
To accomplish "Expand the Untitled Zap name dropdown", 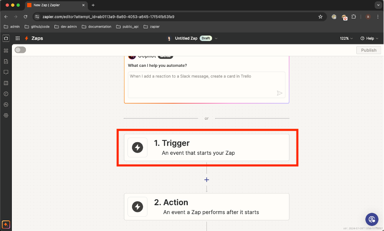I will (x=216, y=38).
